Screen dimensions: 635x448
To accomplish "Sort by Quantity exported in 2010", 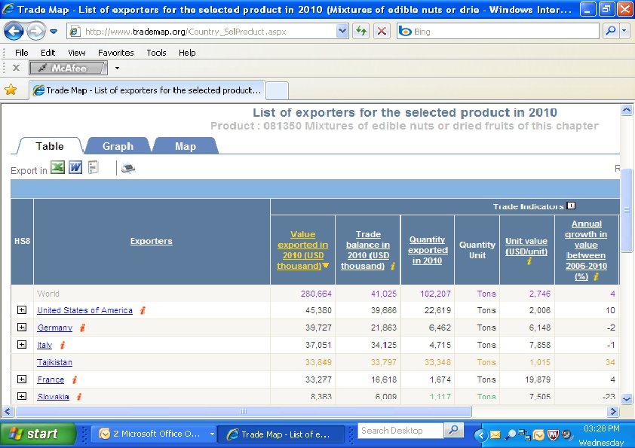I will [427, 250].
